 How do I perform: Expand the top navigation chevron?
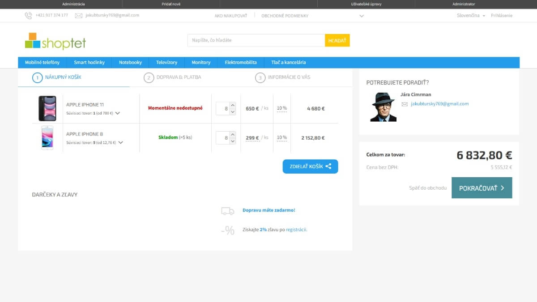pos(362,16)
